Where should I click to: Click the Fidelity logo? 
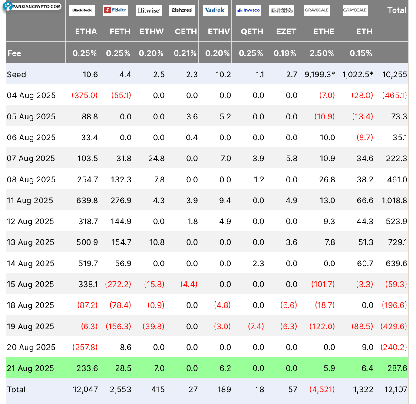[x=116, y=10]
